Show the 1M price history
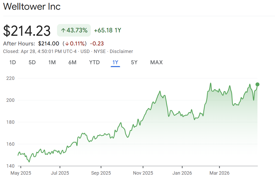This screenshot has width=275, height=177. [x=52, y=62]
